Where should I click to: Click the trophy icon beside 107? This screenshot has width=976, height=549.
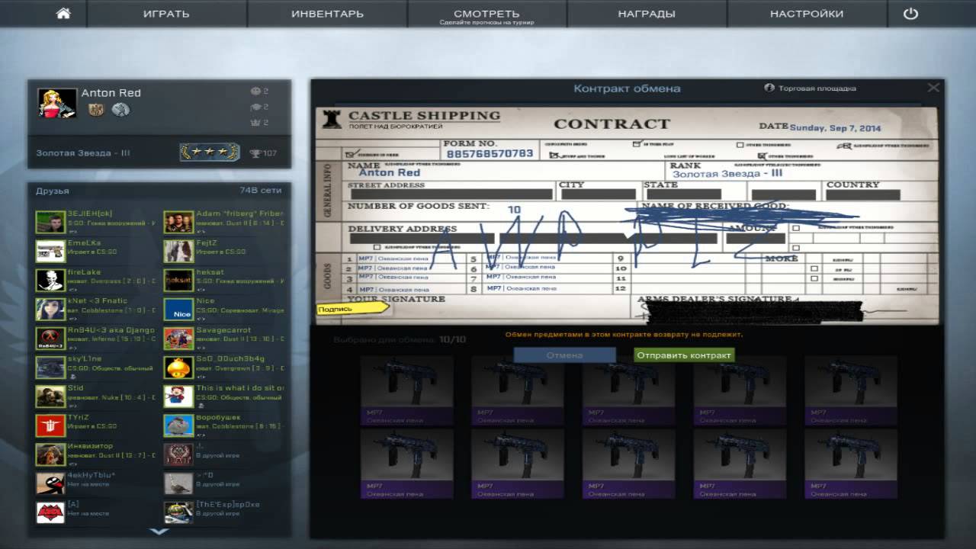(x=255, y=153)
